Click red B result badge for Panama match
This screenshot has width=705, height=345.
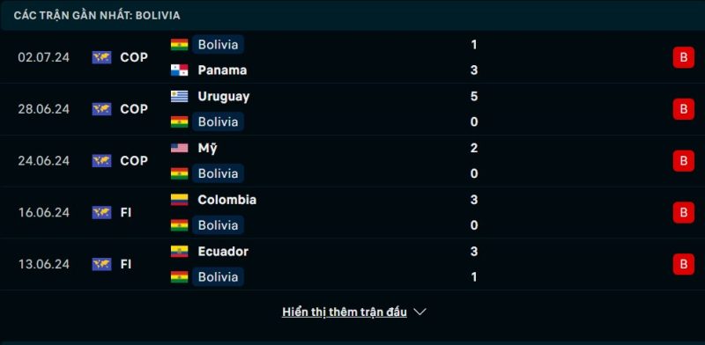[x=684, y=57]
